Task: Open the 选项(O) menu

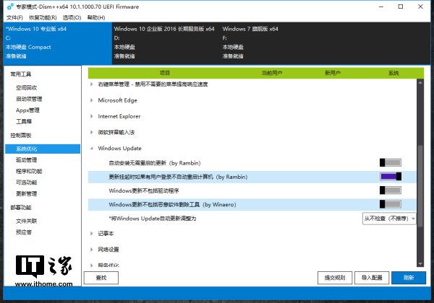Action: (x=72, y=17)
